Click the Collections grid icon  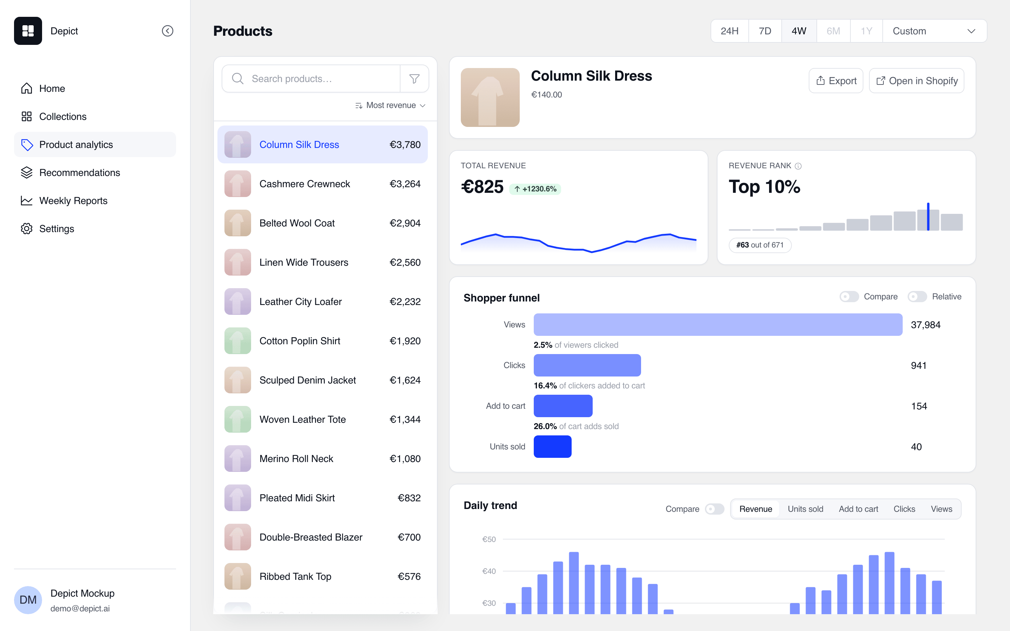click(x=27, y=116)
